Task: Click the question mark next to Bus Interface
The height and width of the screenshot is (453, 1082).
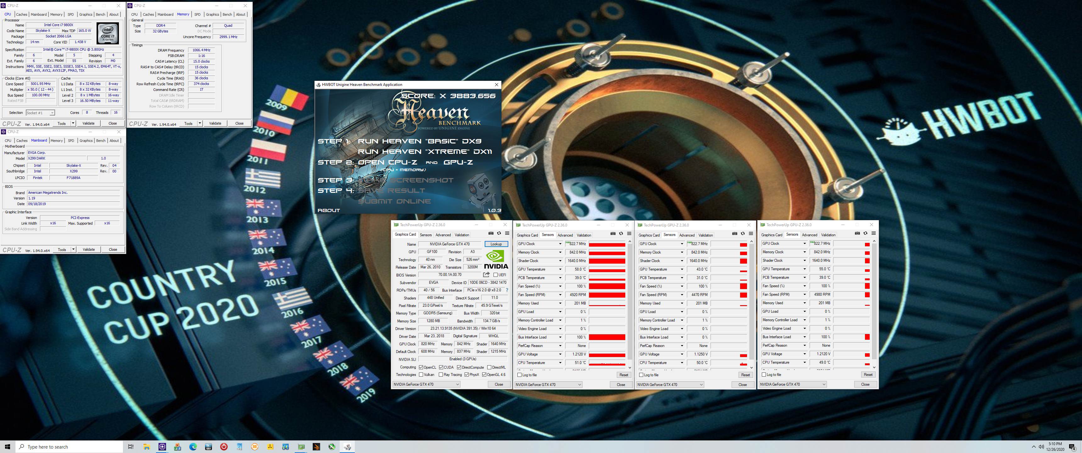Action: point(507,290)
